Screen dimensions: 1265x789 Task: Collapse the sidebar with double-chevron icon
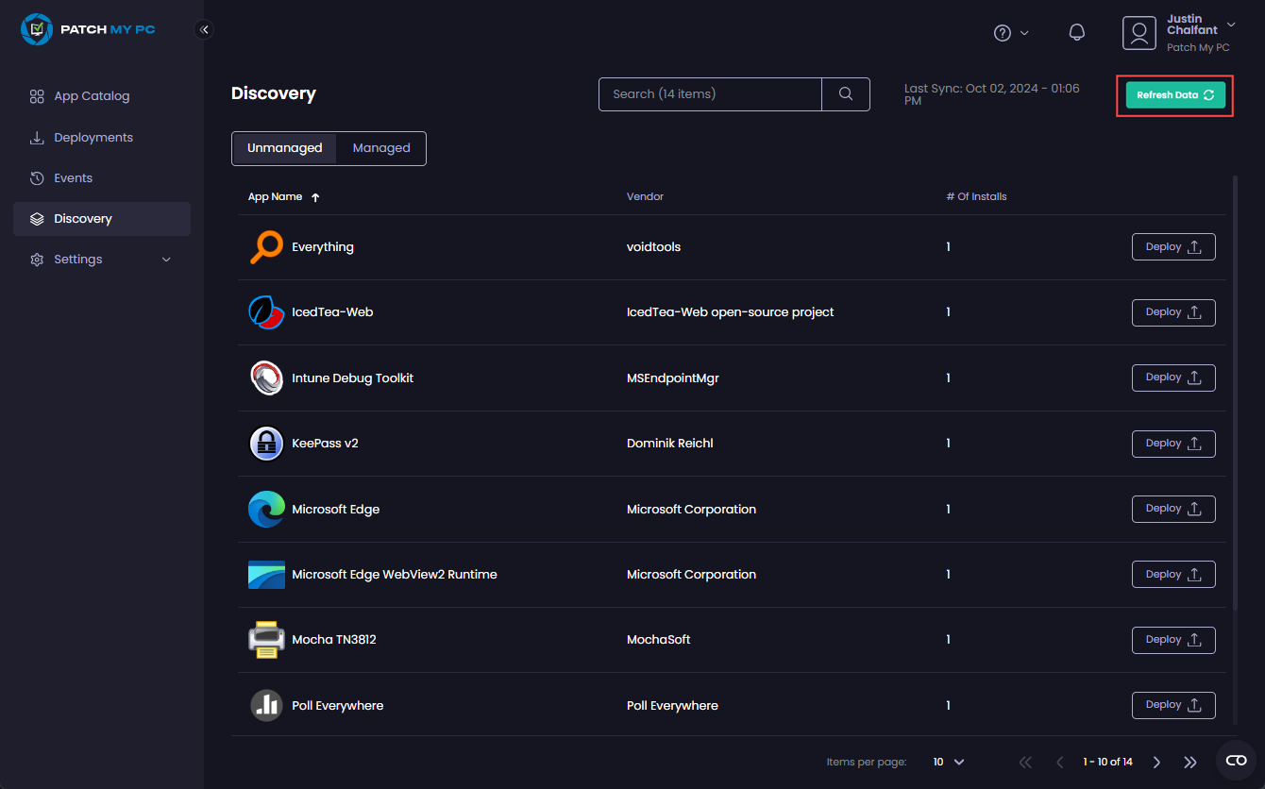point(204,29)
